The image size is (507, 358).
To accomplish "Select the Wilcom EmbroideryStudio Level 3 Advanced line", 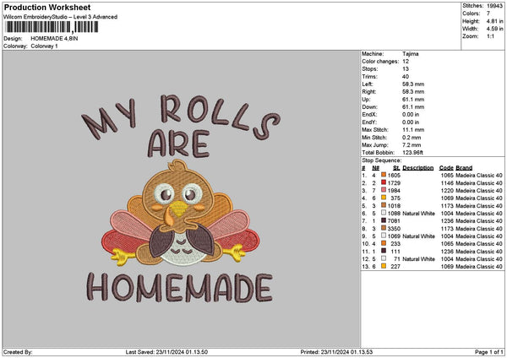I will pos(61,17).
